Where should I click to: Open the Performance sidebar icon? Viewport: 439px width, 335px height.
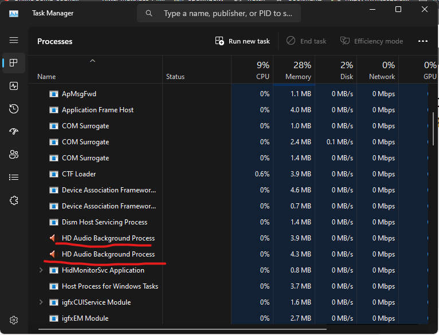pos(14,86)
